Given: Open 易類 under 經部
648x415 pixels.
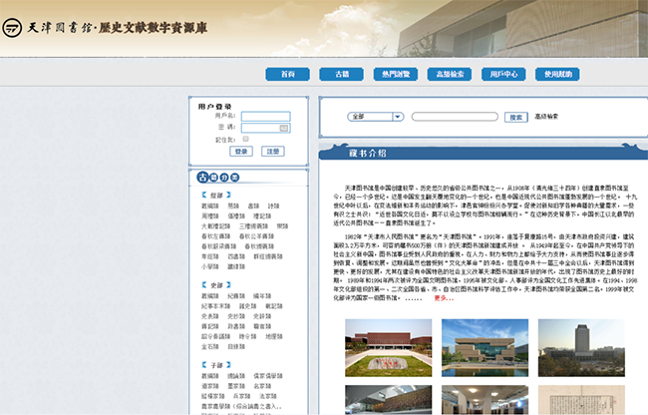Looking at the screenshot, I should [x=232, y=206].
